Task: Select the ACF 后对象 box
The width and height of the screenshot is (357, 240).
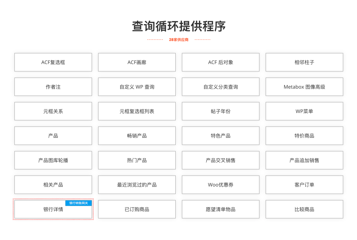Action: click(x=220, y=62)
